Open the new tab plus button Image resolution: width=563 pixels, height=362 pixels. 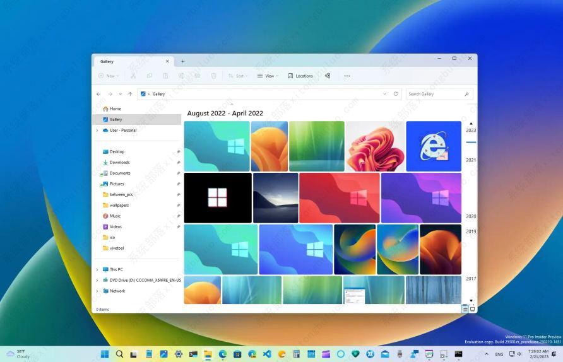tap(183, 61)
